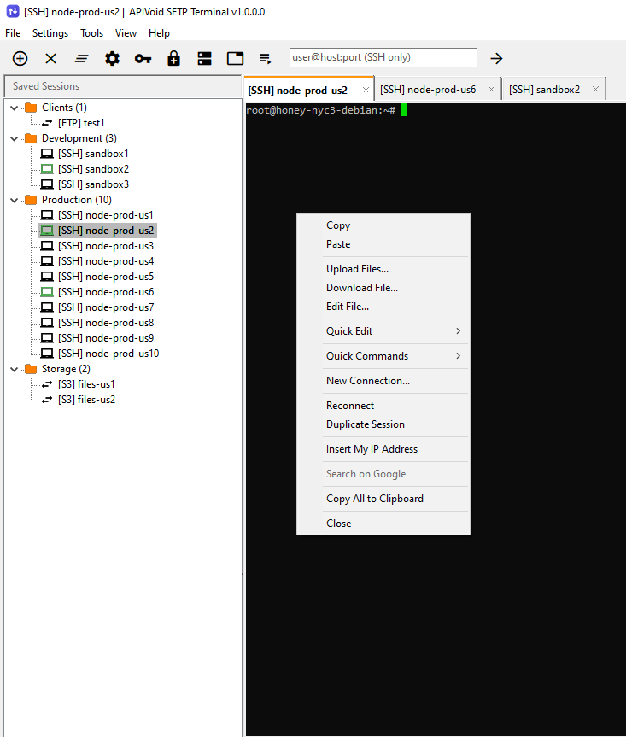The height and width of the screenshot is (737, 626).
Task: Open the File menu
Action: point(13,33)
